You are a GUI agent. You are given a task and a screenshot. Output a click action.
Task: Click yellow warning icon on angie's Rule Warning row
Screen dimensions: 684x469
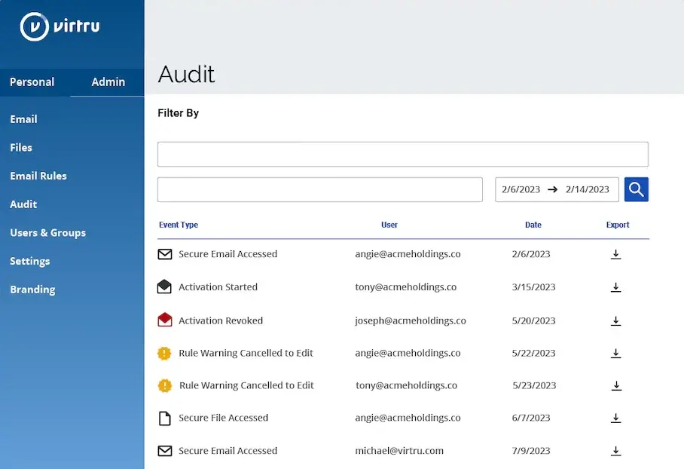164,353
